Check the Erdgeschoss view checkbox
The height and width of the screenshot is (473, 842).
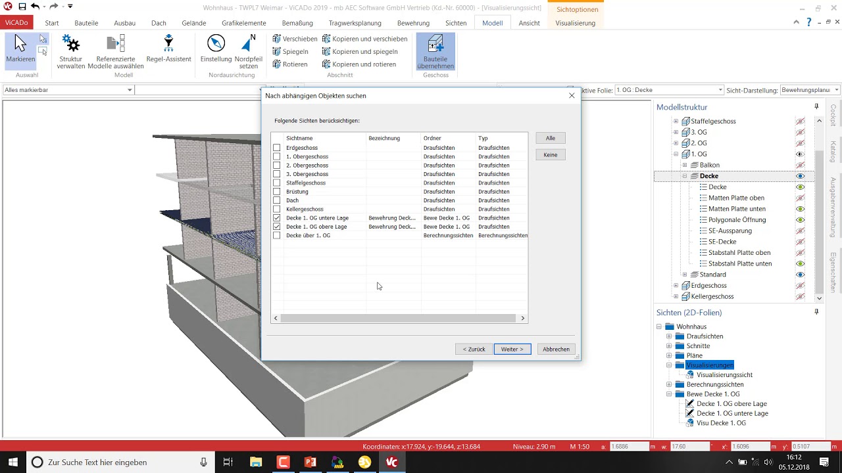coord(277,148)
